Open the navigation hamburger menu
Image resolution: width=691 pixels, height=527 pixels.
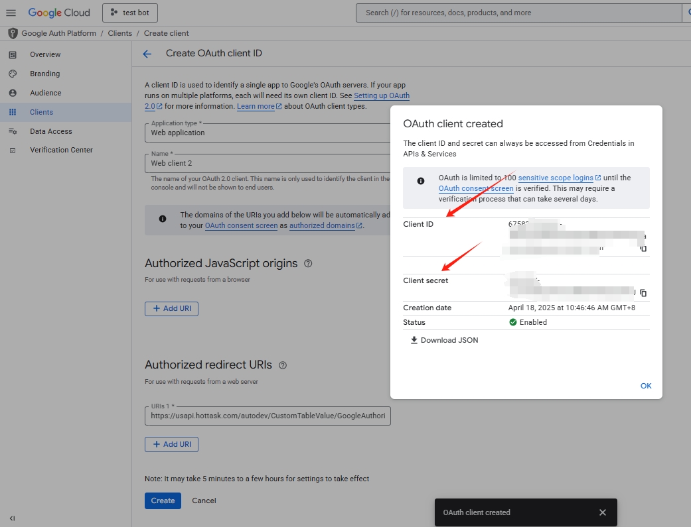(11, 12)
